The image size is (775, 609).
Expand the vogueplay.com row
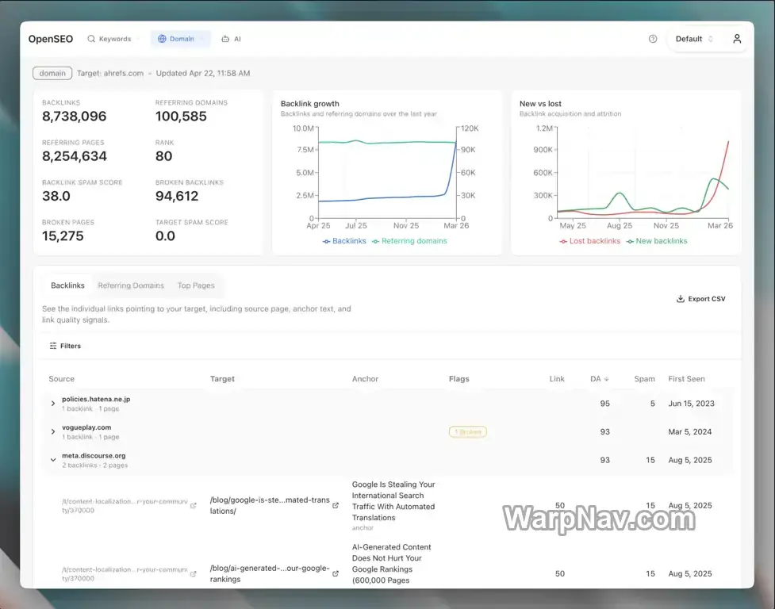[53, 431]
